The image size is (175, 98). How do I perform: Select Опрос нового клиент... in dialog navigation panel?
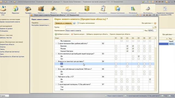coord(41,19)
